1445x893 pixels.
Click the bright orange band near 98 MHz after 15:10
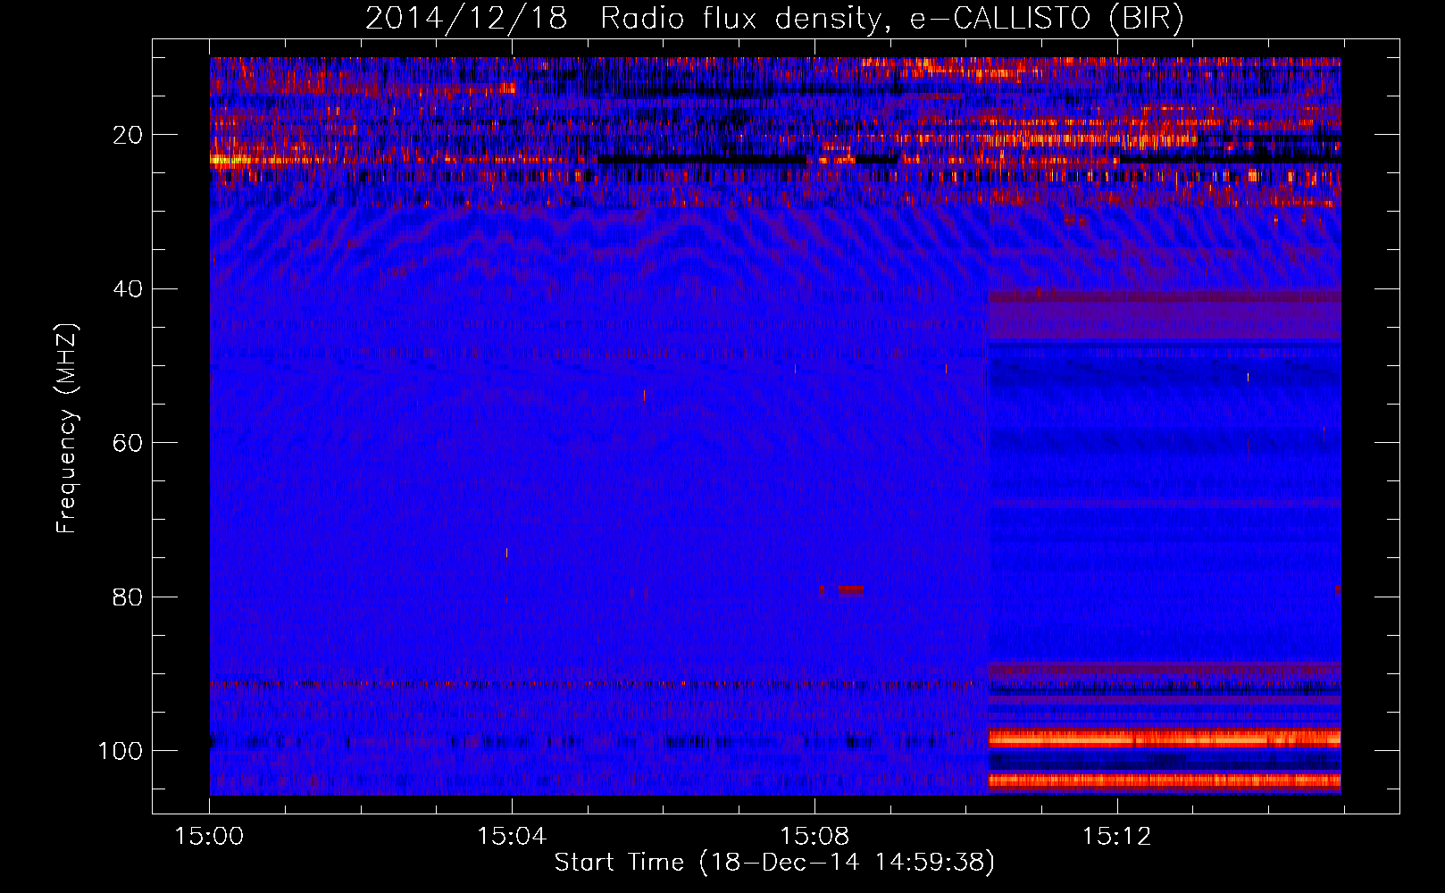[1165, 739]
